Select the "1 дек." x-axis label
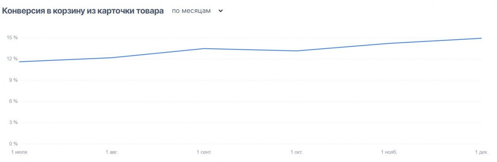 [x=482, y=152]
